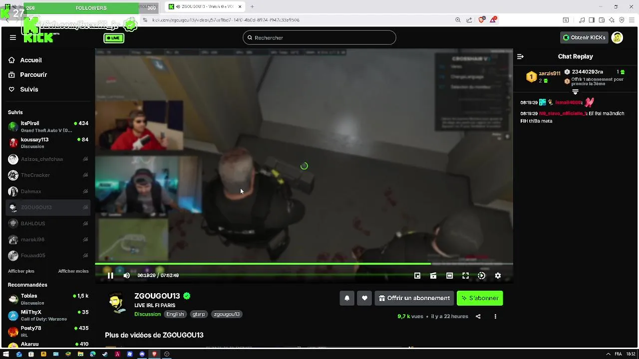The height and width of the screenshot is (359, 639).
Task: Click the gtarp tag
Action: coord(199,314)
